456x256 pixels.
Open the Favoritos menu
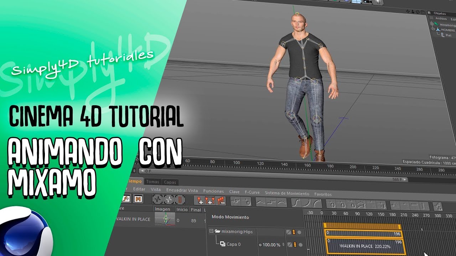click(323, 194)
